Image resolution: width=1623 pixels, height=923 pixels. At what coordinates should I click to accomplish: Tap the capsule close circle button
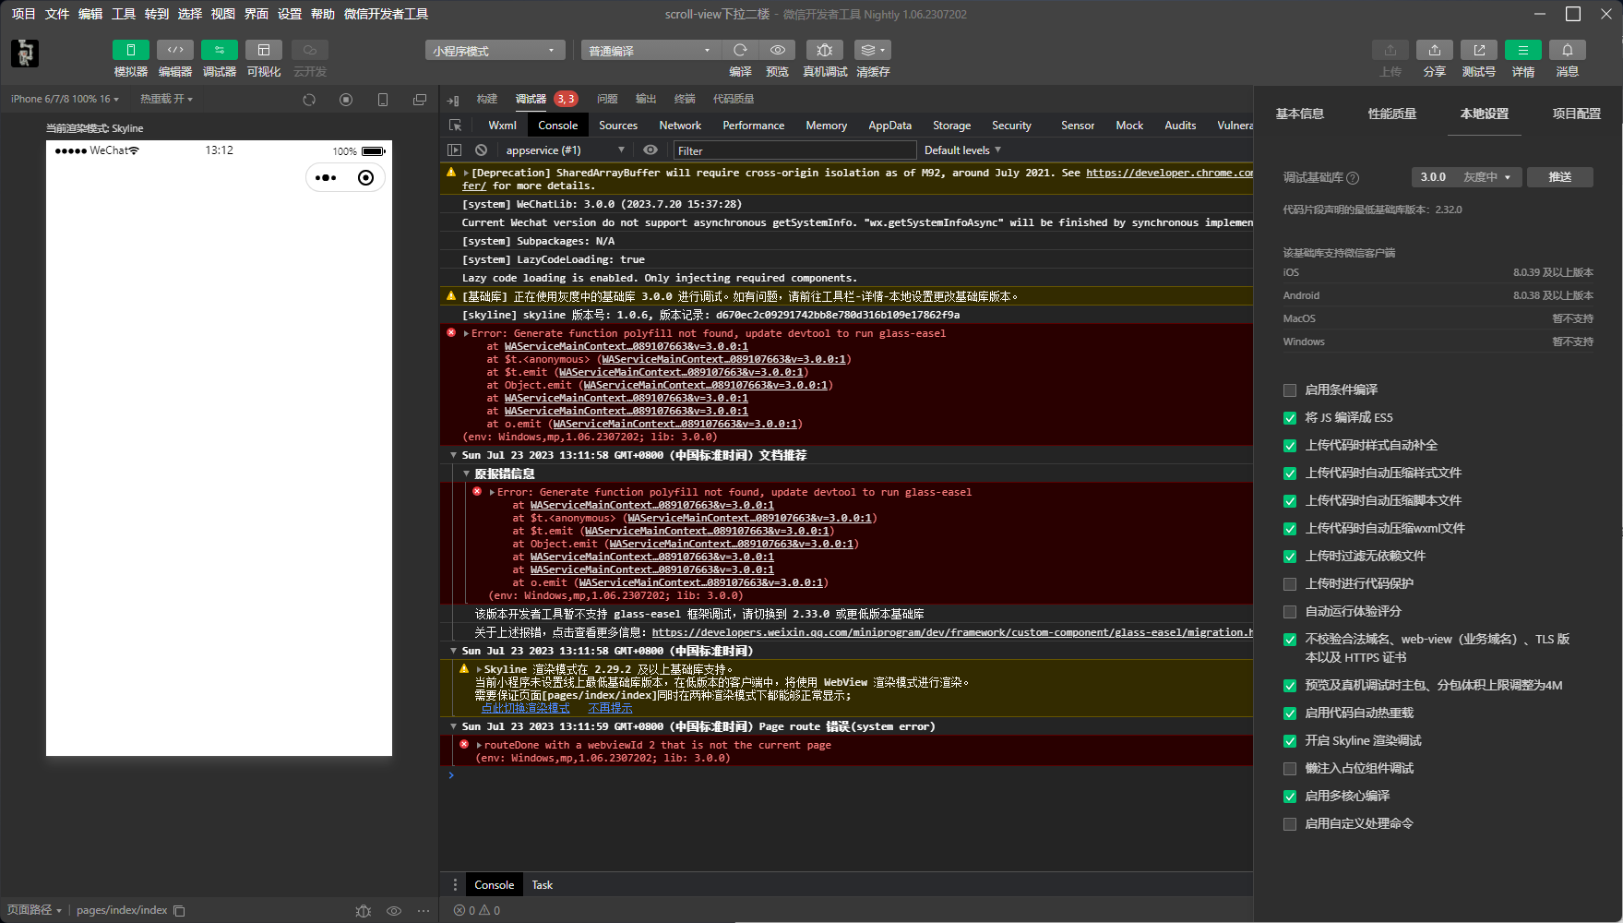(366, 178)
